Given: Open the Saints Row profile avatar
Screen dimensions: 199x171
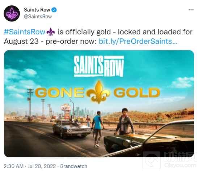Looking at the screenshot, I should (x=12, y=13).
